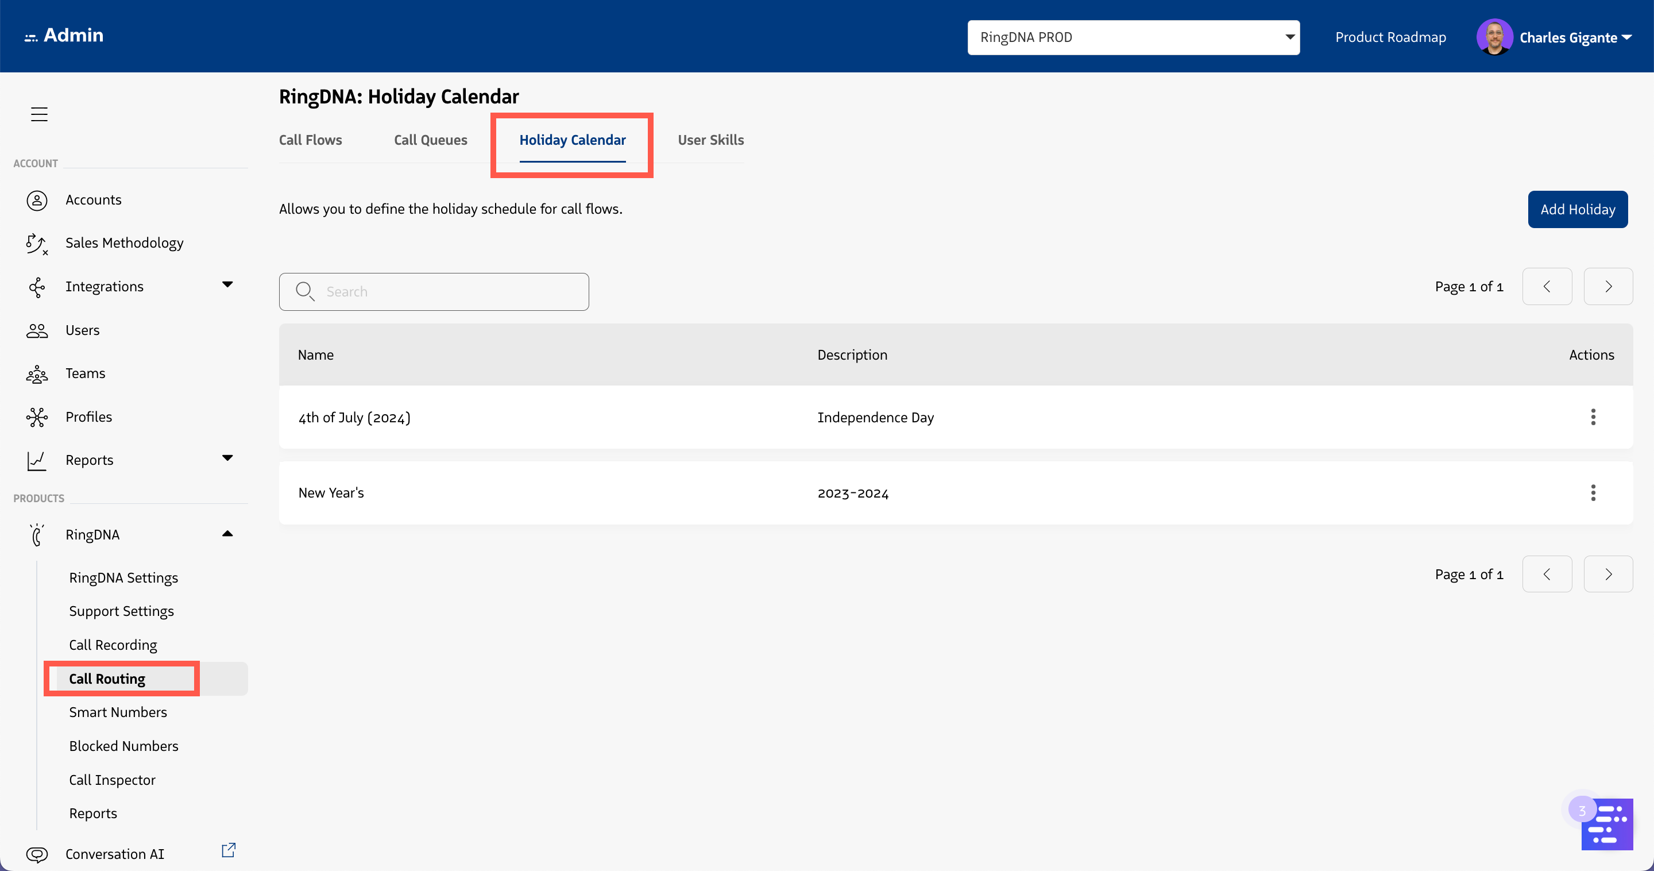Click the Add Holiday button
The image size is (1654, 871).
[1577, 209]
